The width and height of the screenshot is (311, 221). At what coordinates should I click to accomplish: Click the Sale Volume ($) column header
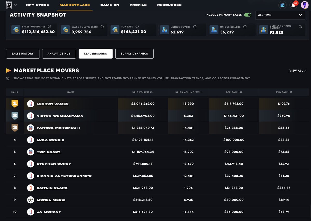click(x=143, y=92)
